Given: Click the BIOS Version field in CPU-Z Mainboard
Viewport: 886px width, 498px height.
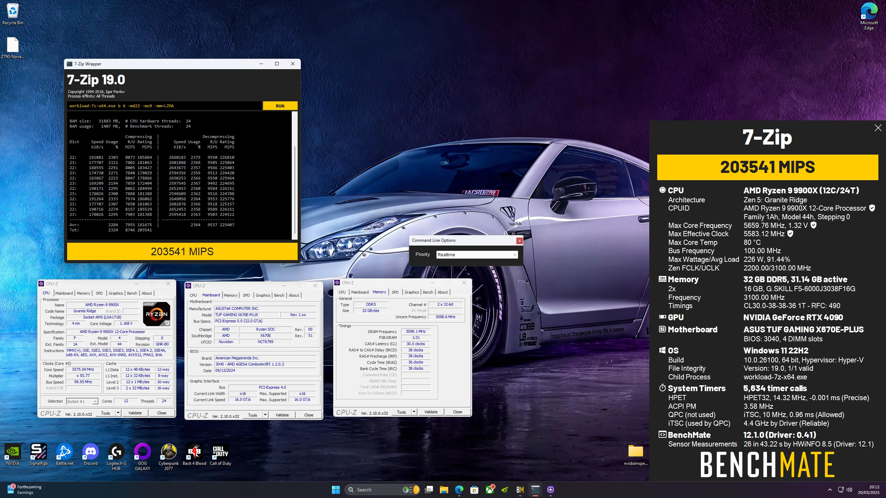Looking at the screenshot, I should [x=265, y=365].
